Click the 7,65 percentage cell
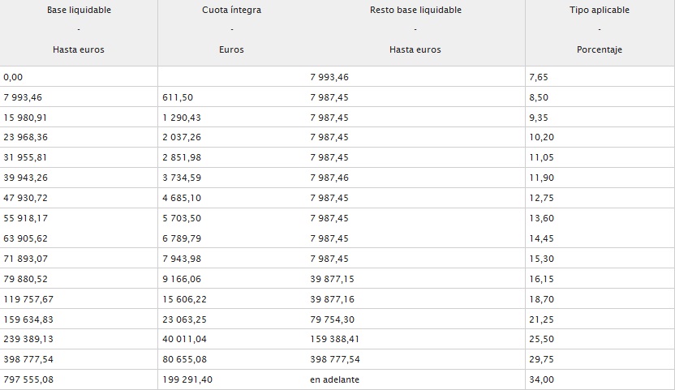The image size is (675, 390). click(x=600, y=77)
